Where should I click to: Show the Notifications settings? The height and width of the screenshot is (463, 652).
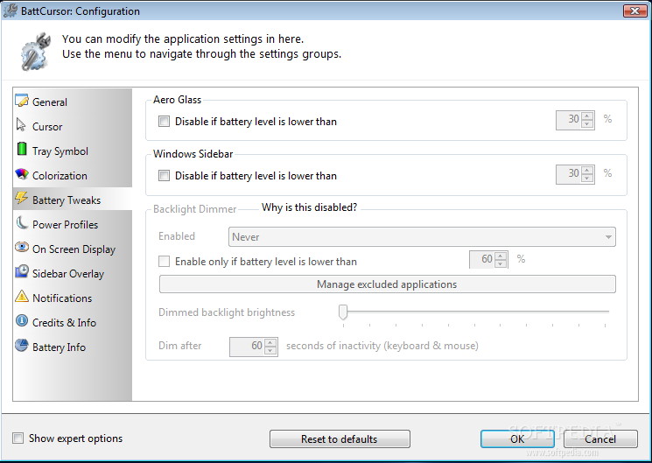pos(73,298)
